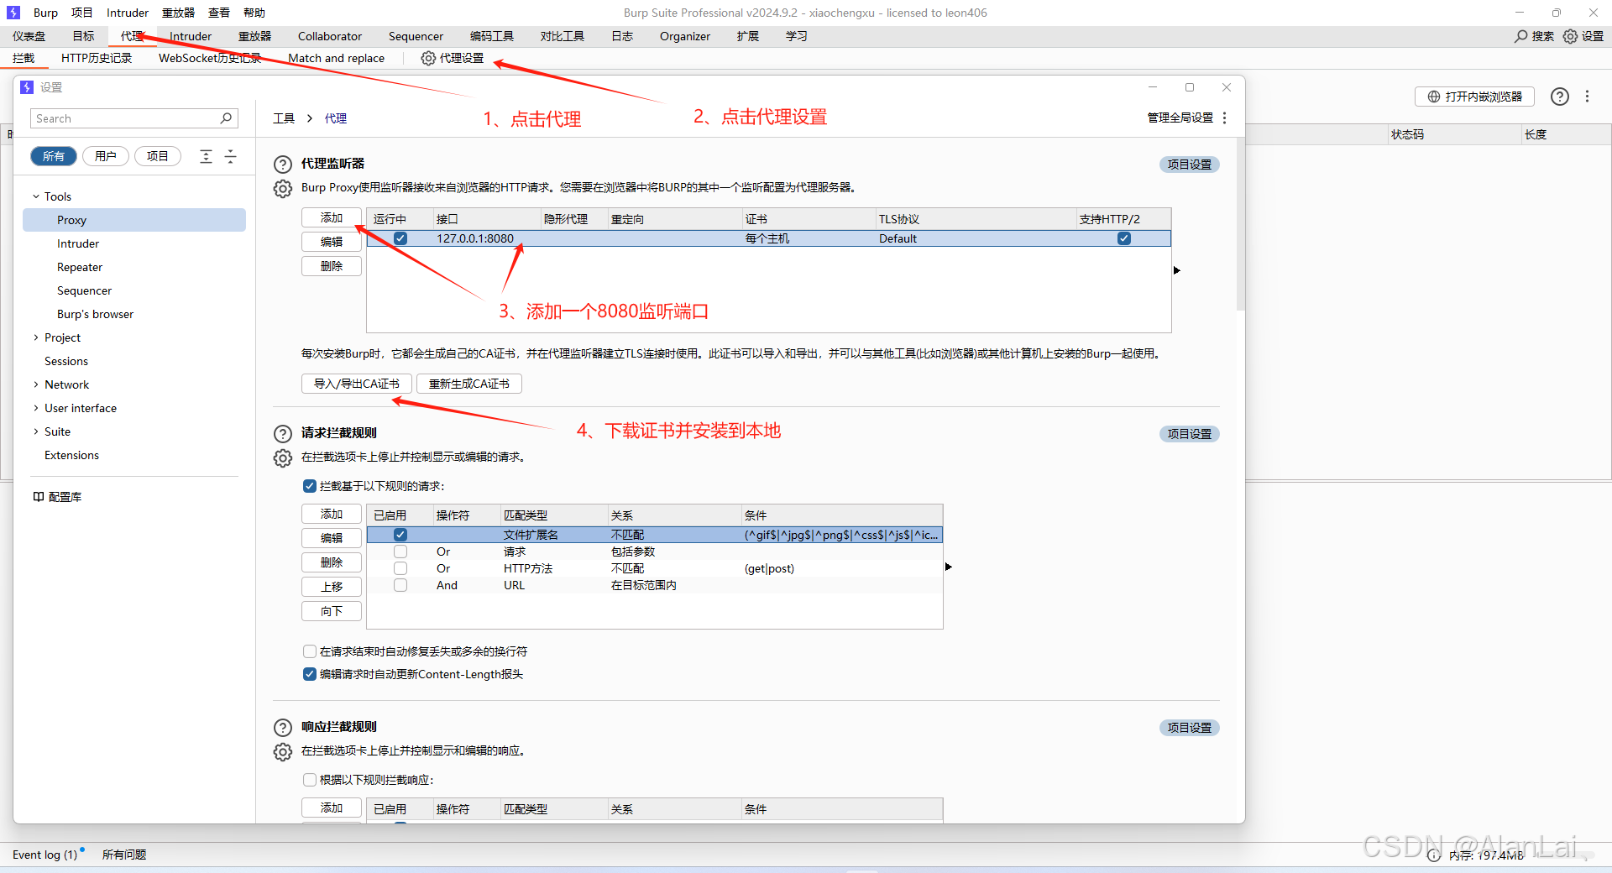Enable the 包括参数 request rule checkbox
Screen dimensions: 1612x873
coord(400,552)
